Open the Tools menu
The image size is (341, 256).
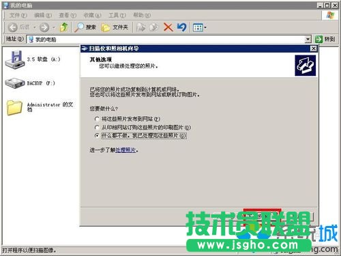tap(117, 15)
